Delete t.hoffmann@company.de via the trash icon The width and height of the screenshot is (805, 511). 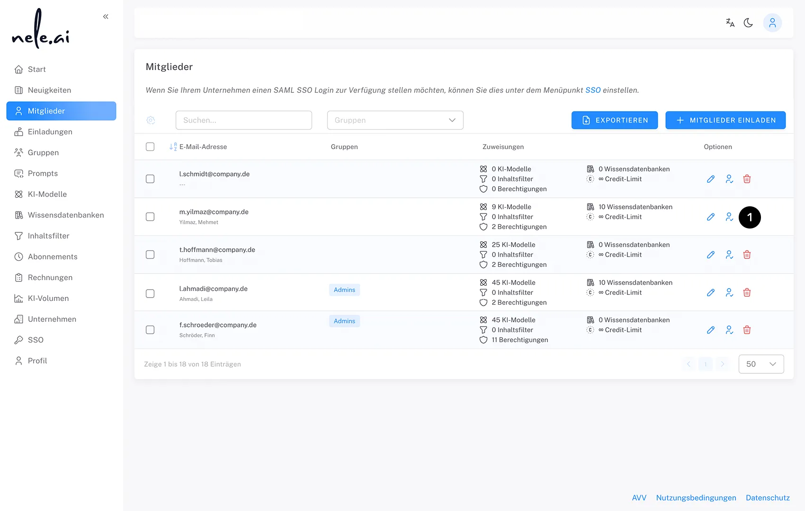click(747, 255)
